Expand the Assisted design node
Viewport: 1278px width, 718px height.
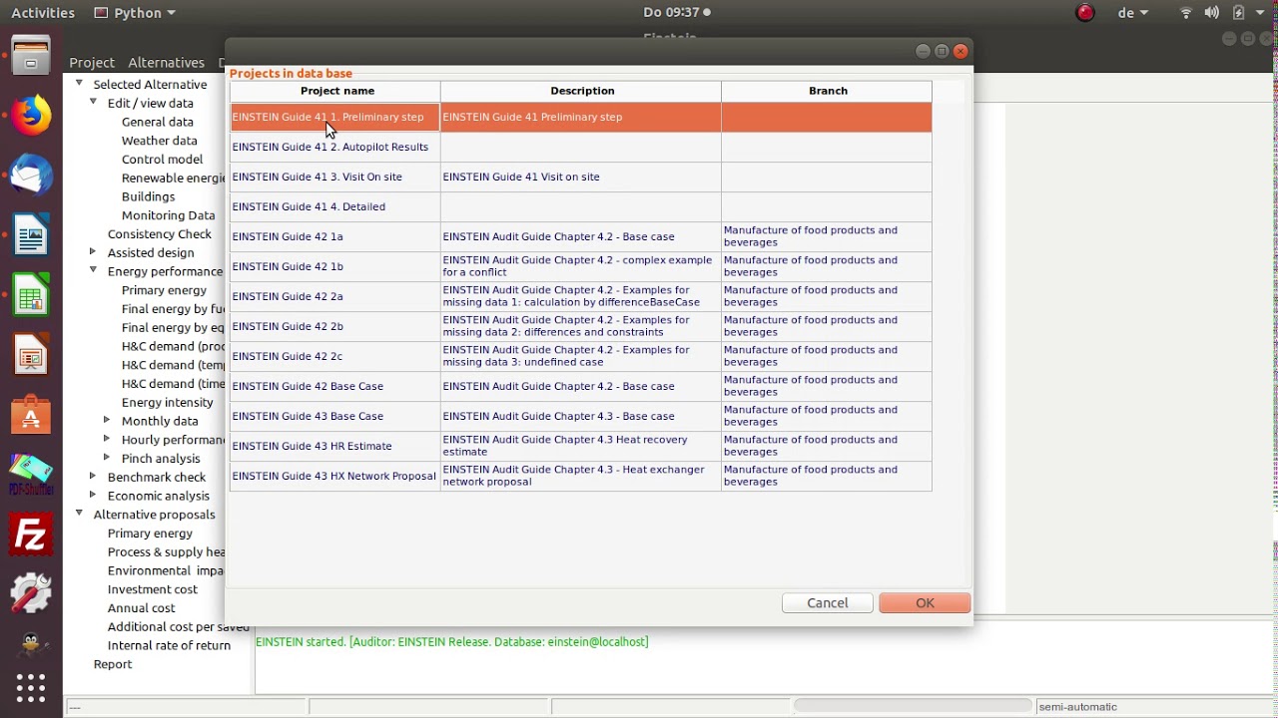[x=93, y=252]
